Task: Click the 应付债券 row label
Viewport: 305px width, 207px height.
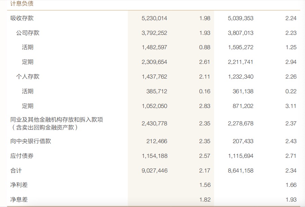Action: [22, 156]
